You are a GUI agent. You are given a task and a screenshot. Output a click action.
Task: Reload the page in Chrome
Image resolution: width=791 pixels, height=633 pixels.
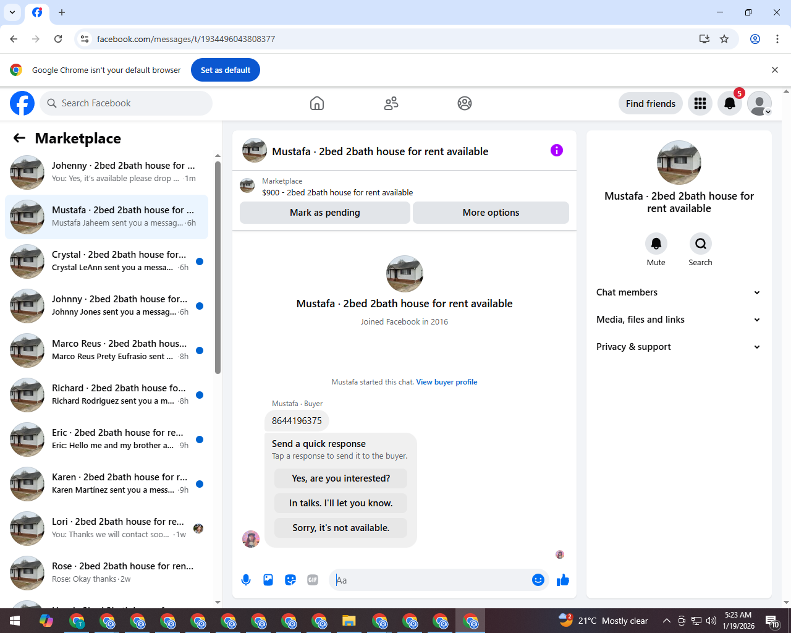(58, 39)
